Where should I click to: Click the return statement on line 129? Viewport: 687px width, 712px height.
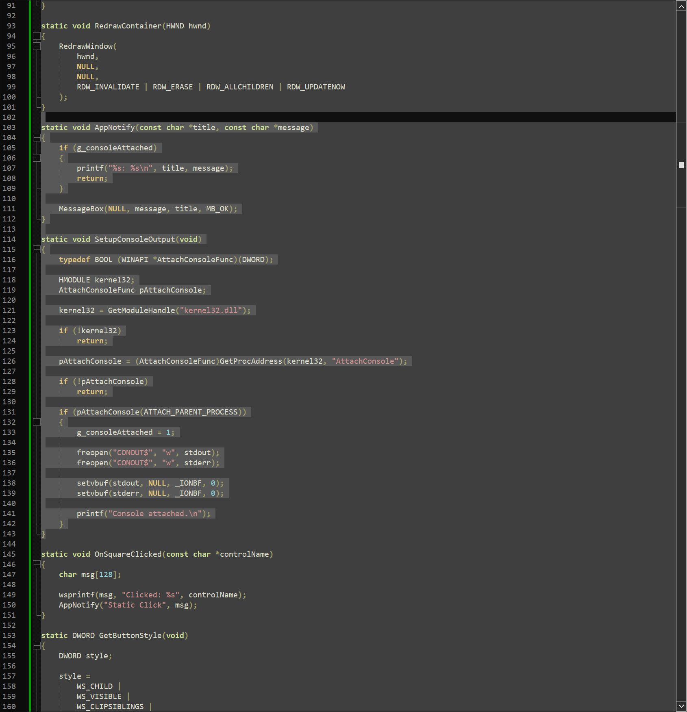pos(92,392)
